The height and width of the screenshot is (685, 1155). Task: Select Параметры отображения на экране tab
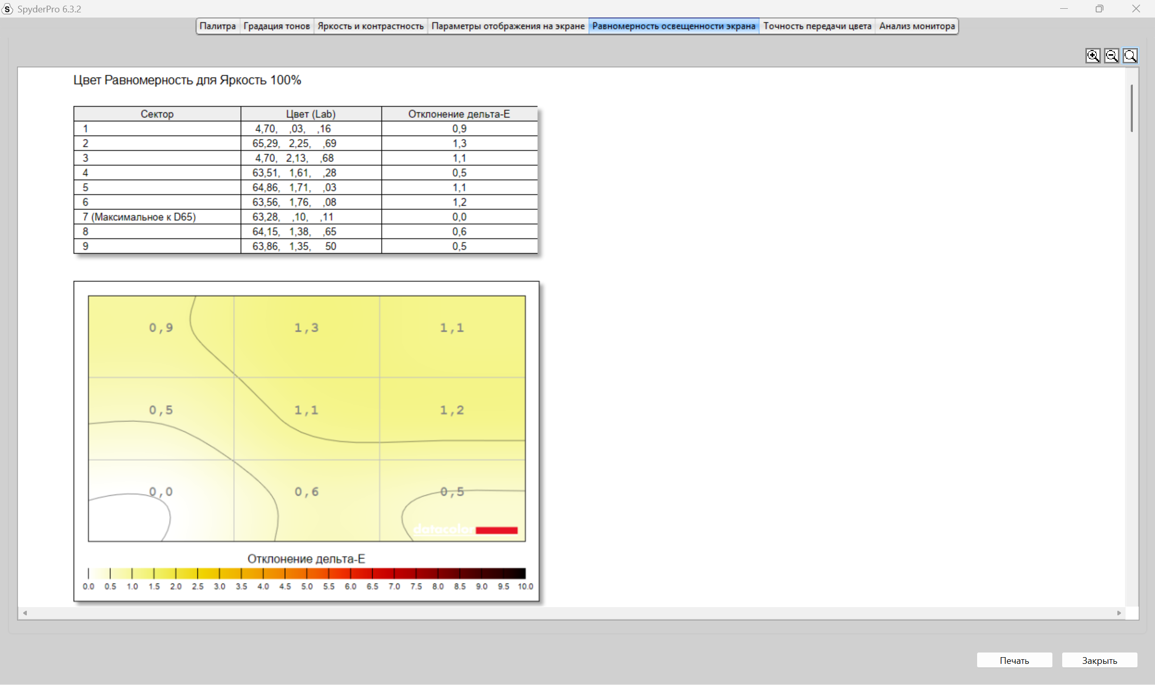507,26
